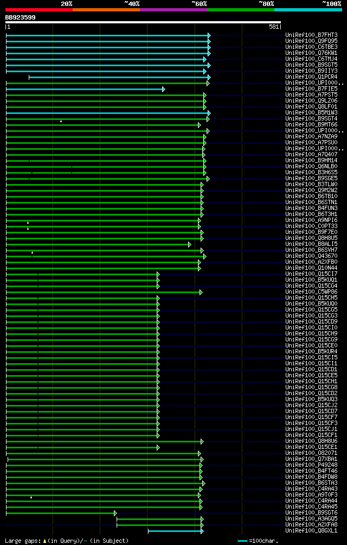Click hit label UniRef100_A7NZA9
Image resolution: width=347 pixels, height=545 pixels.
(311, 137)
